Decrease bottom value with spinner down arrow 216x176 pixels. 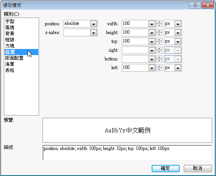(159, 61)
